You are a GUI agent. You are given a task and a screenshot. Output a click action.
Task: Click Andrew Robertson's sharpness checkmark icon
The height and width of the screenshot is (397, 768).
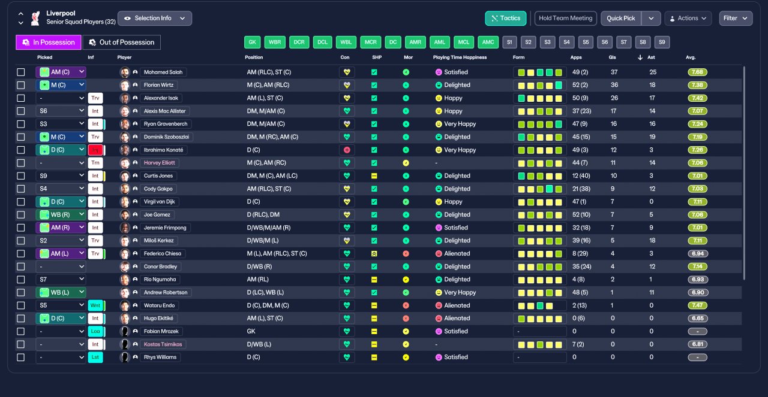pos(374,293)
